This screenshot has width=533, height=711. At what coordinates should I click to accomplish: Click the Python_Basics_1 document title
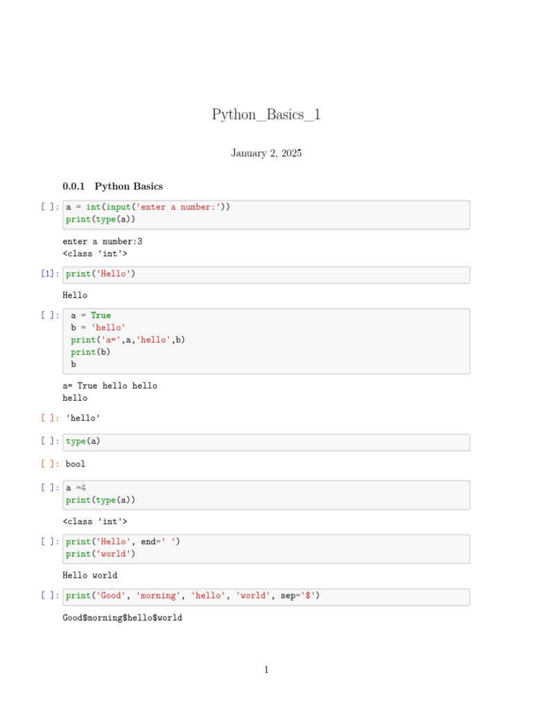pos(266,115)
